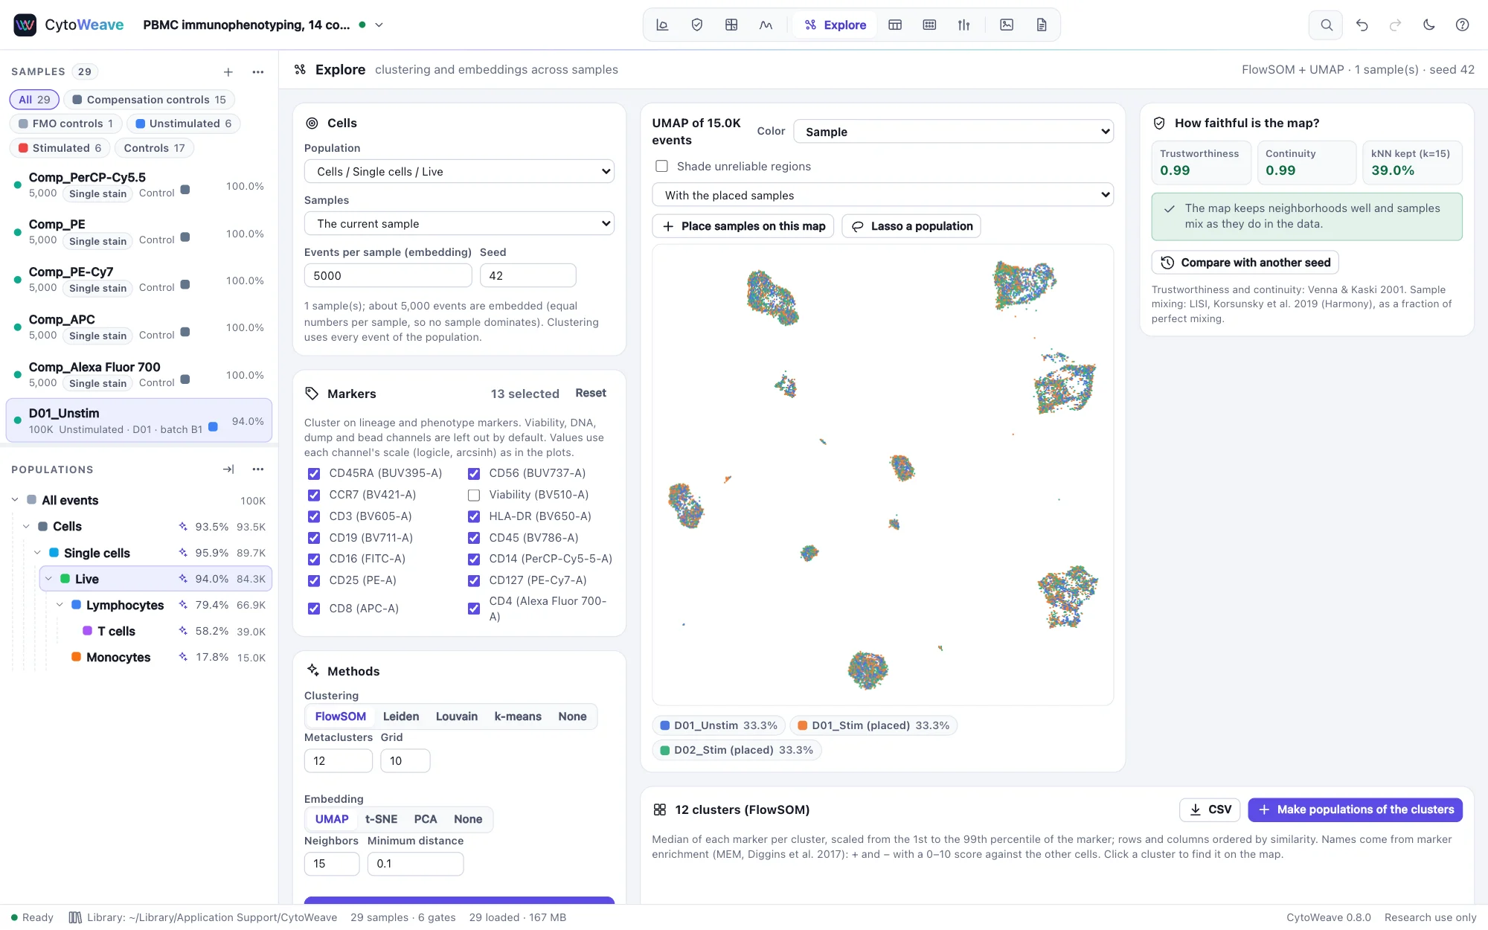Open the figure image toolbar icon
The image size is (1488, 930).
[x=1007, y=25]
